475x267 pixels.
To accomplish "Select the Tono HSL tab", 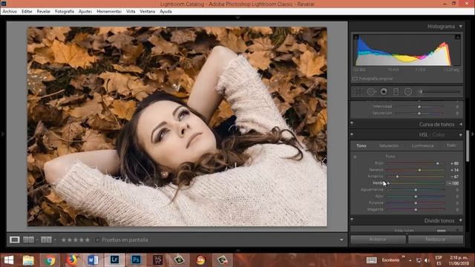I will tap(361, 146).
